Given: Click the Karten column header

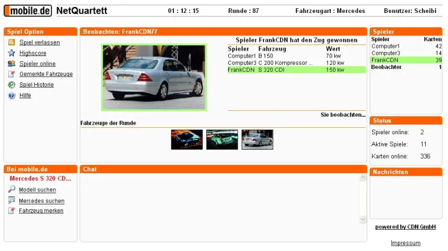Looking at the screenshot, I should pyautogui.click(x=433, y=39).
